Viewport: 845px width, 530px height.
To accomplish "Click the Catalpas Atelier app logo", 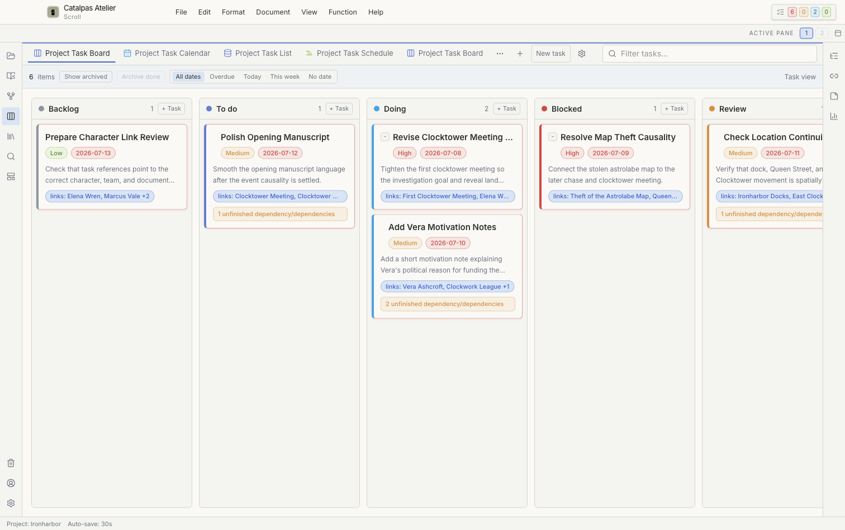I will (53, 12).
